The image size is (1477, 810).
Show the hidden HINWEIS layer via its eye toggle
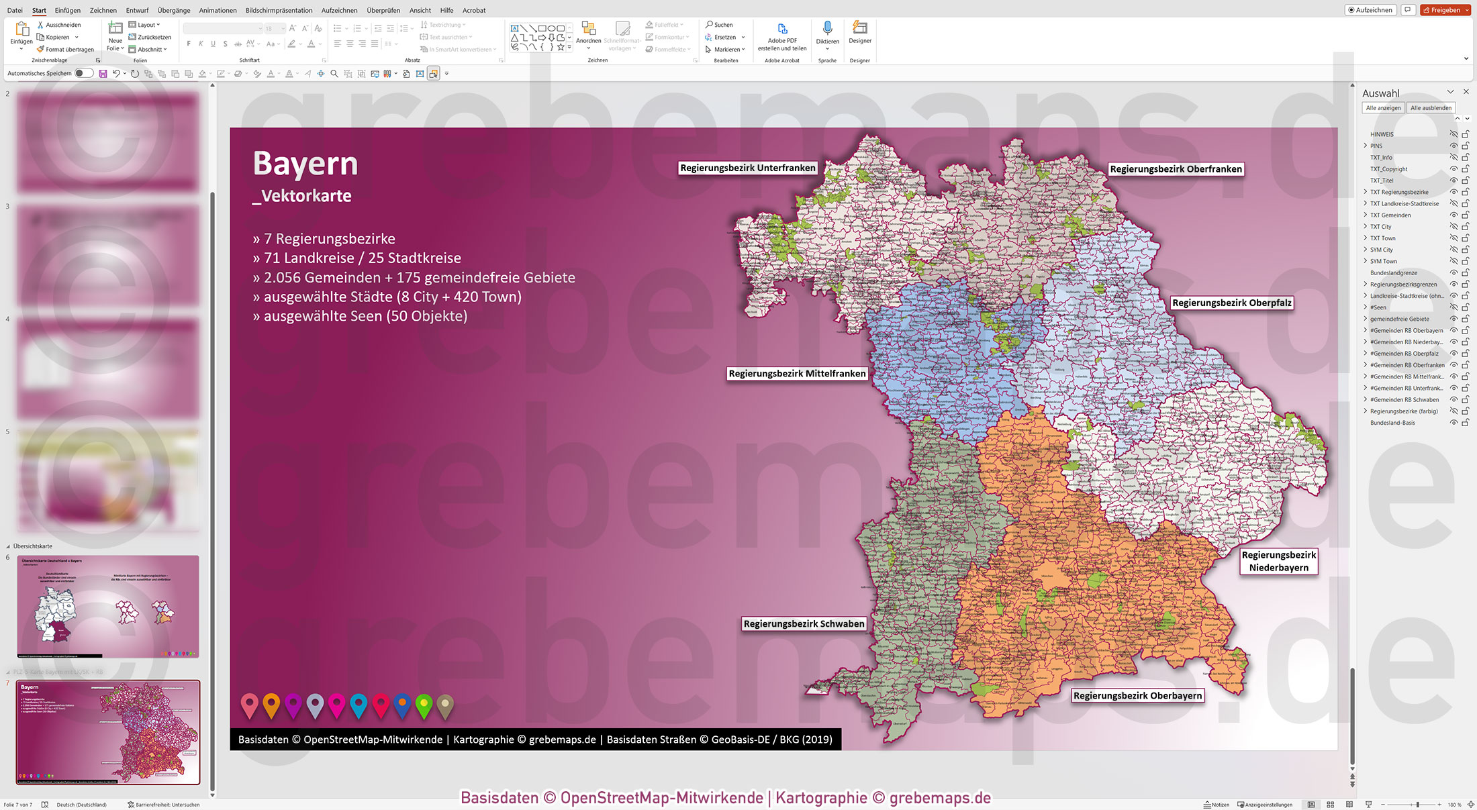click(x=1455, y=134)
